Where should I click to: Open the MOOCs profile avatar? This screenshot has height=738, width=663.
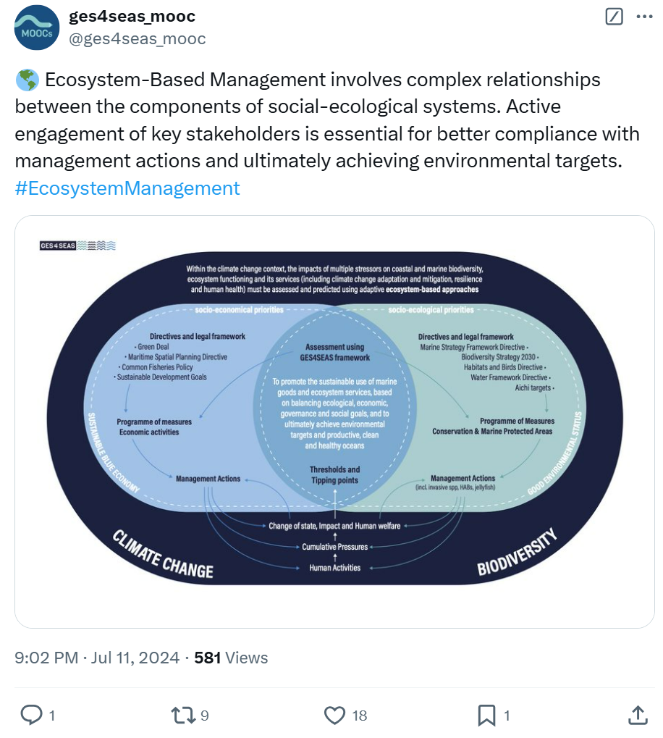[37, 28]
